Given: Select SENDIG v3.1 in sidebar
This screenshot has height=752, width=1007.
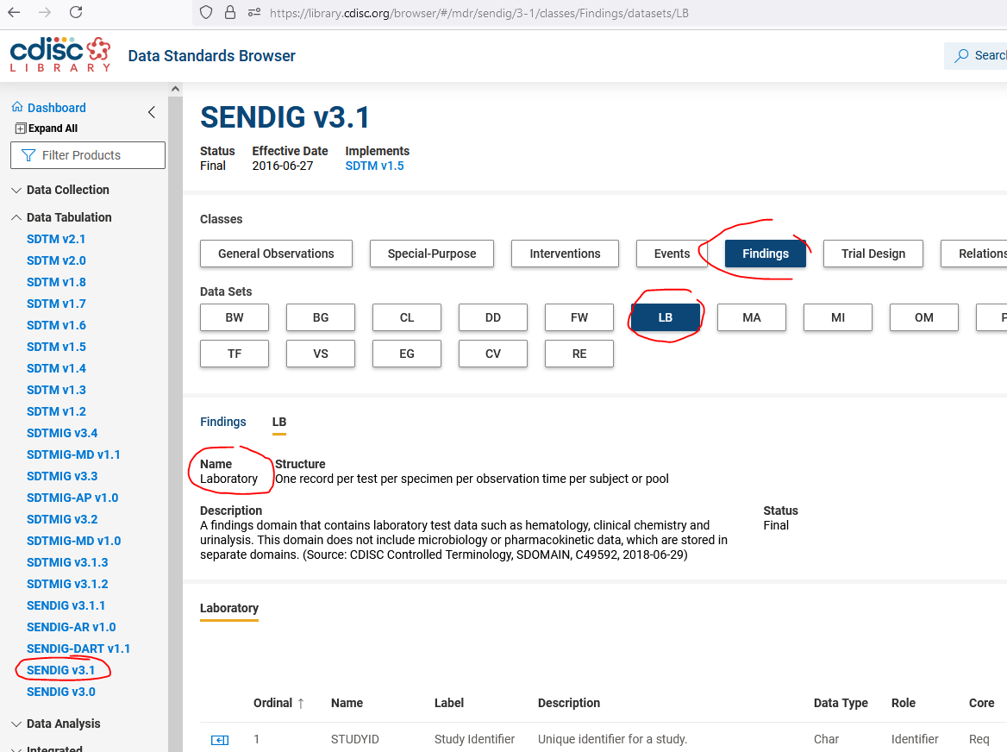Looking at the screenshot, I should (x=61, y=670).
